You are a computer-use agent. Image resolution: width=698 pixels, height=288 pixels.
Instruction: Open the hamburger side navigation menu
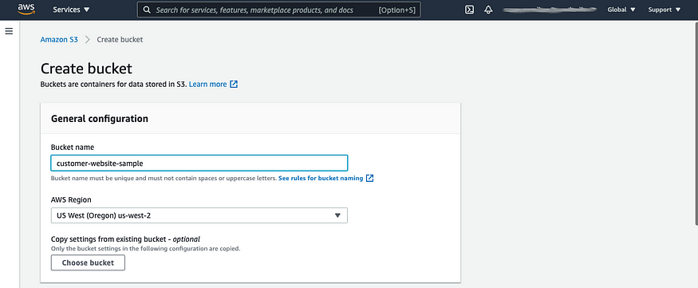[x=9, y=31]
